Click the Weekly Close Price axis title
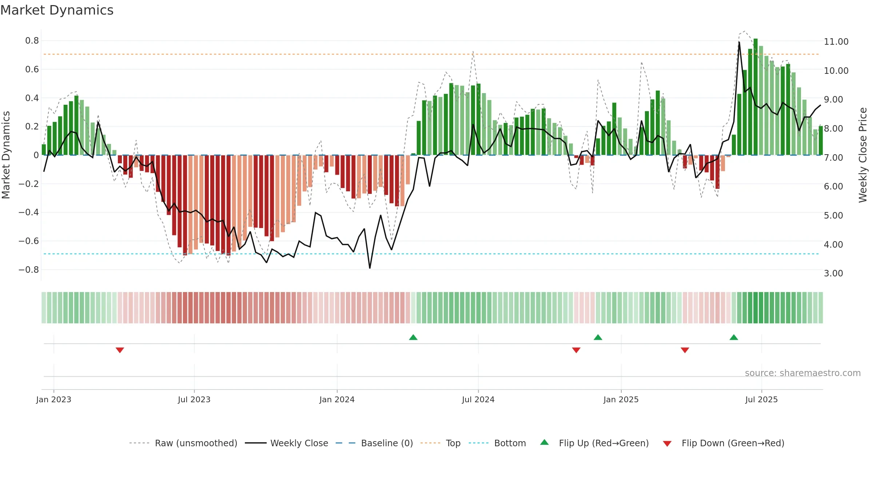This screenshot has width=873, height=491. (863, 155)
